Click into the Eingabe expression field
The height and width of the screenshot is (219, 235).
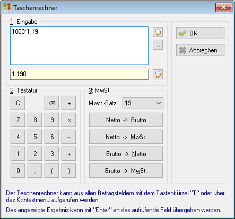coord(79,46)
